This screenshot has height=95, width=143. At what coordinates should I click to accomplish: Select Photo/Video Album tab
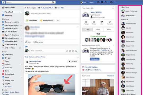[x=46, y=8]
